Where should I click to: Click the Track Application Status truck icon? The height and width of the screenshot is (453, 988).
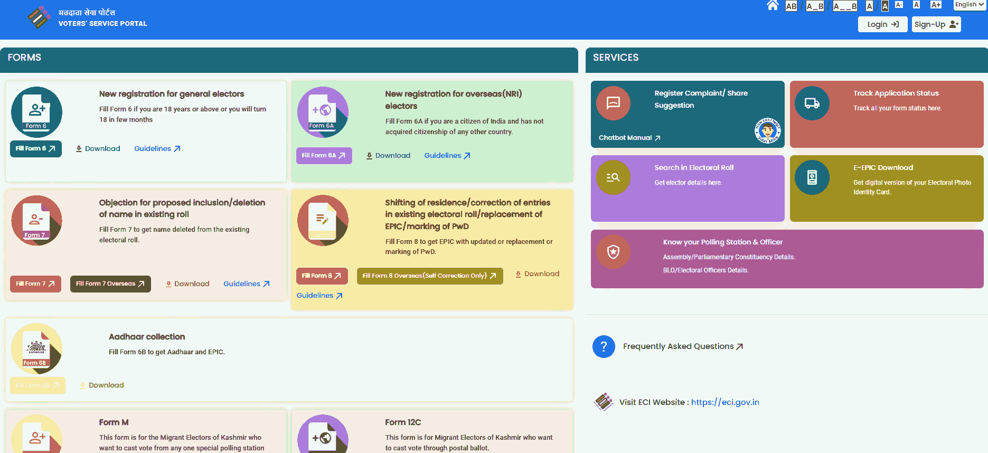click(x=812, y=103)
